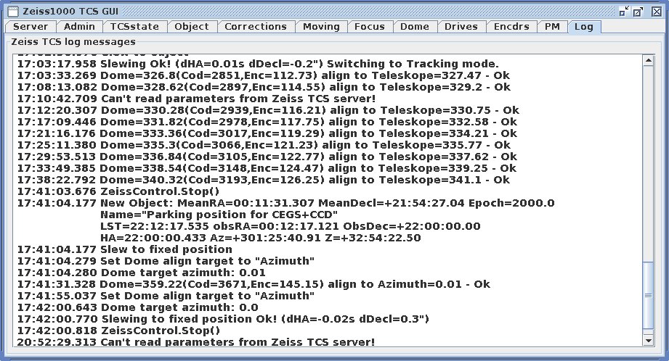Open the Server tab
The image size is (669, 361).
pyautogui.click(x=31, y=26)
